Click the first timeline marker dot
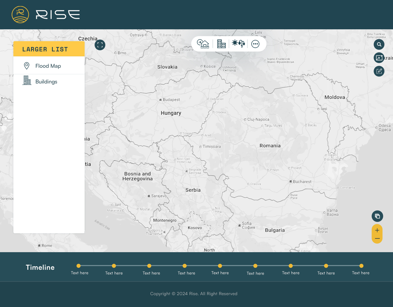393x307 pixels. point(79,266)
